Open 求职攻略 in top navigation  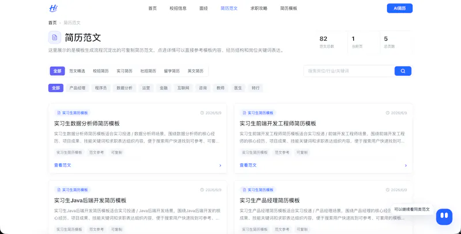259,9
